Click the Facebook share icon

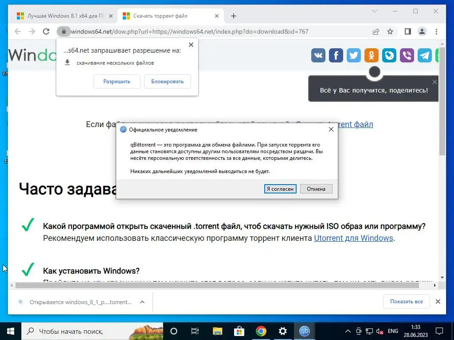pos(336,55)
